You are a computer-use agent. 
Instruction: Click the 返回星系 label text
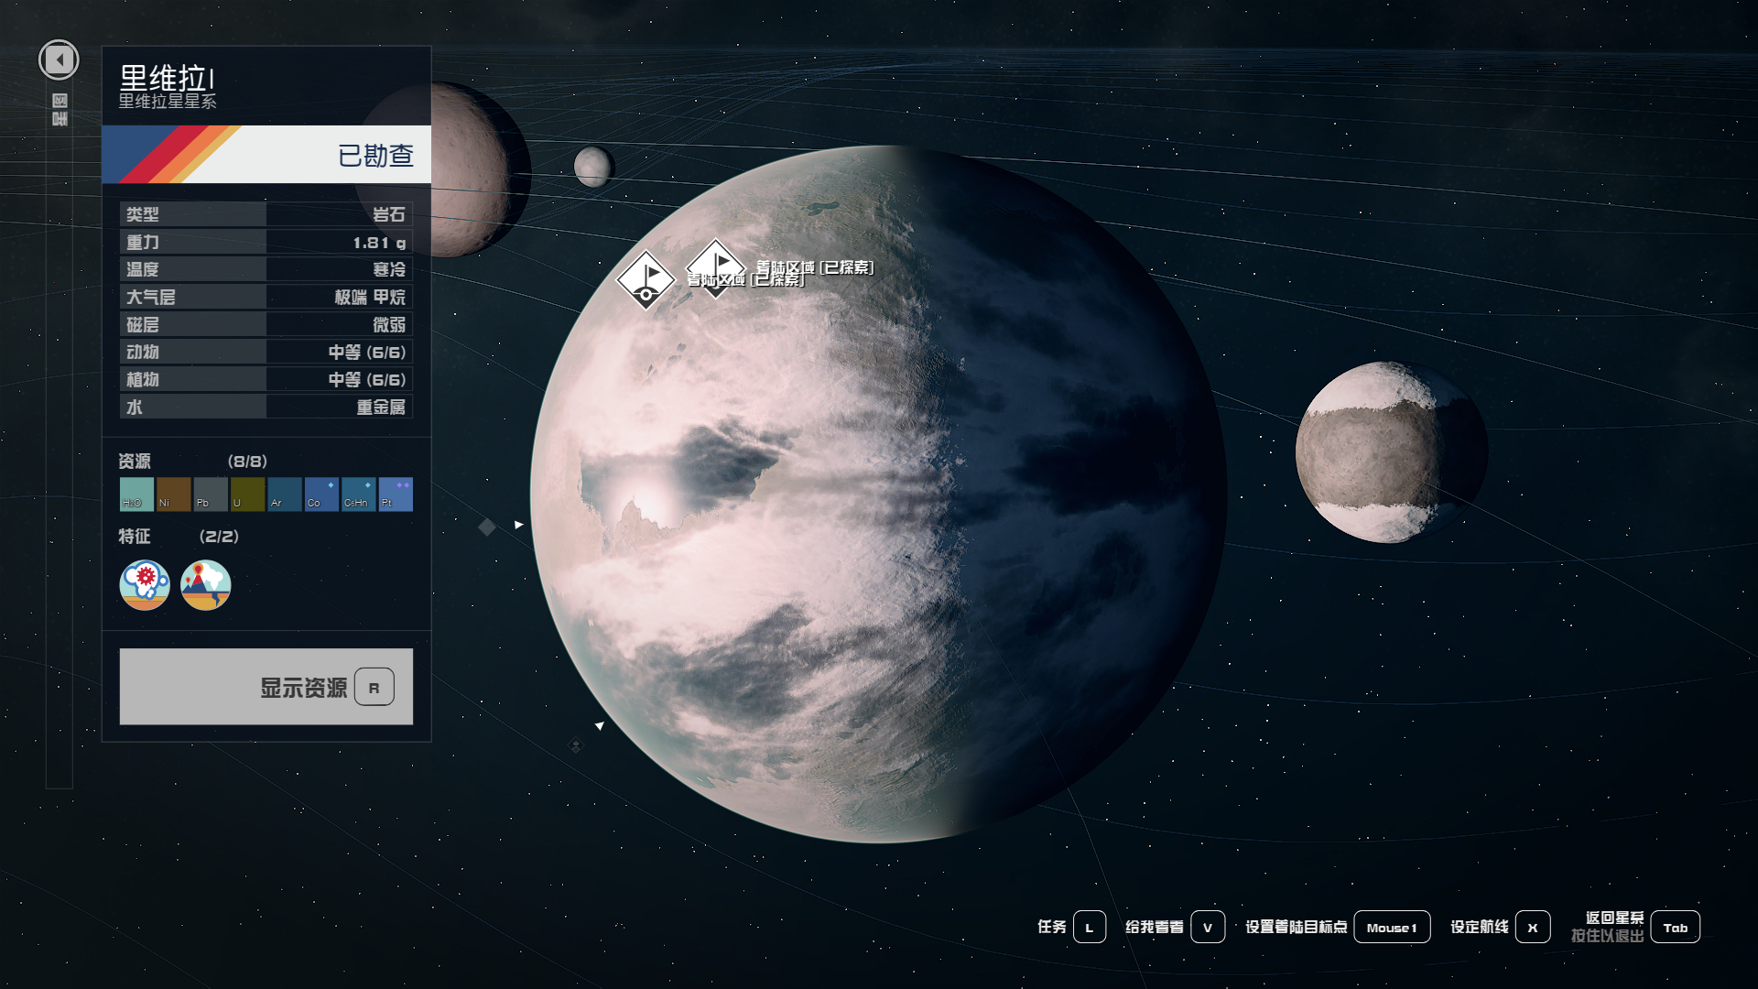[1615, 918]
